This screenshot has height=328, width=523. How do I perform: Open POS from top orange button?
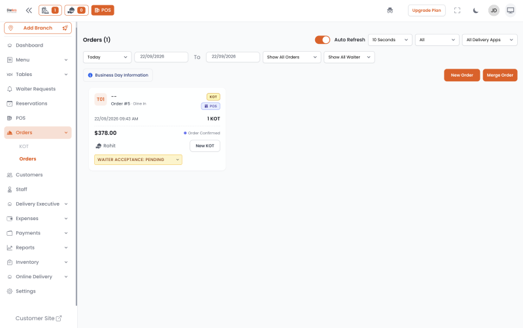point(103,10)
